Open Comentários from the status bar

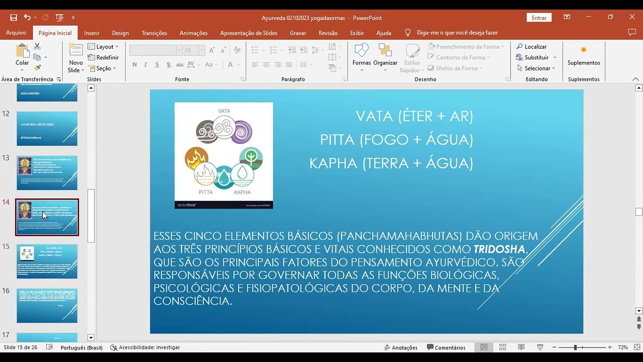pos(447,347)
